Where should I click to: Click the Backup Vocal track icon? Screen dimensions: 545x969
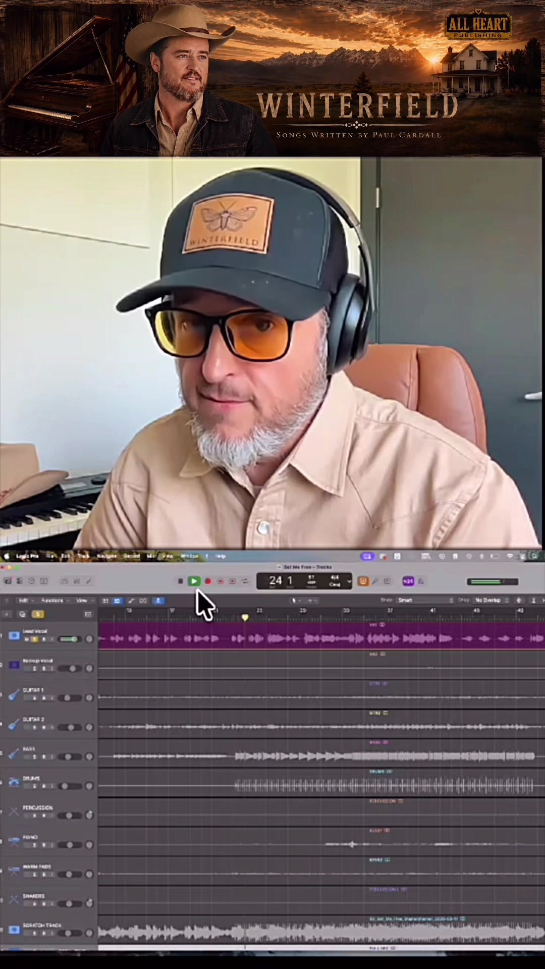pos(14,665)
